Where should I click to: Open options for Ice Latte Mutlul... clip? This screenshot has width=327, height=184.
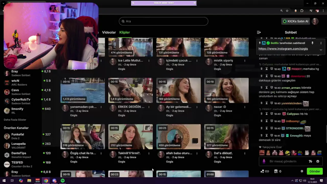149,61
